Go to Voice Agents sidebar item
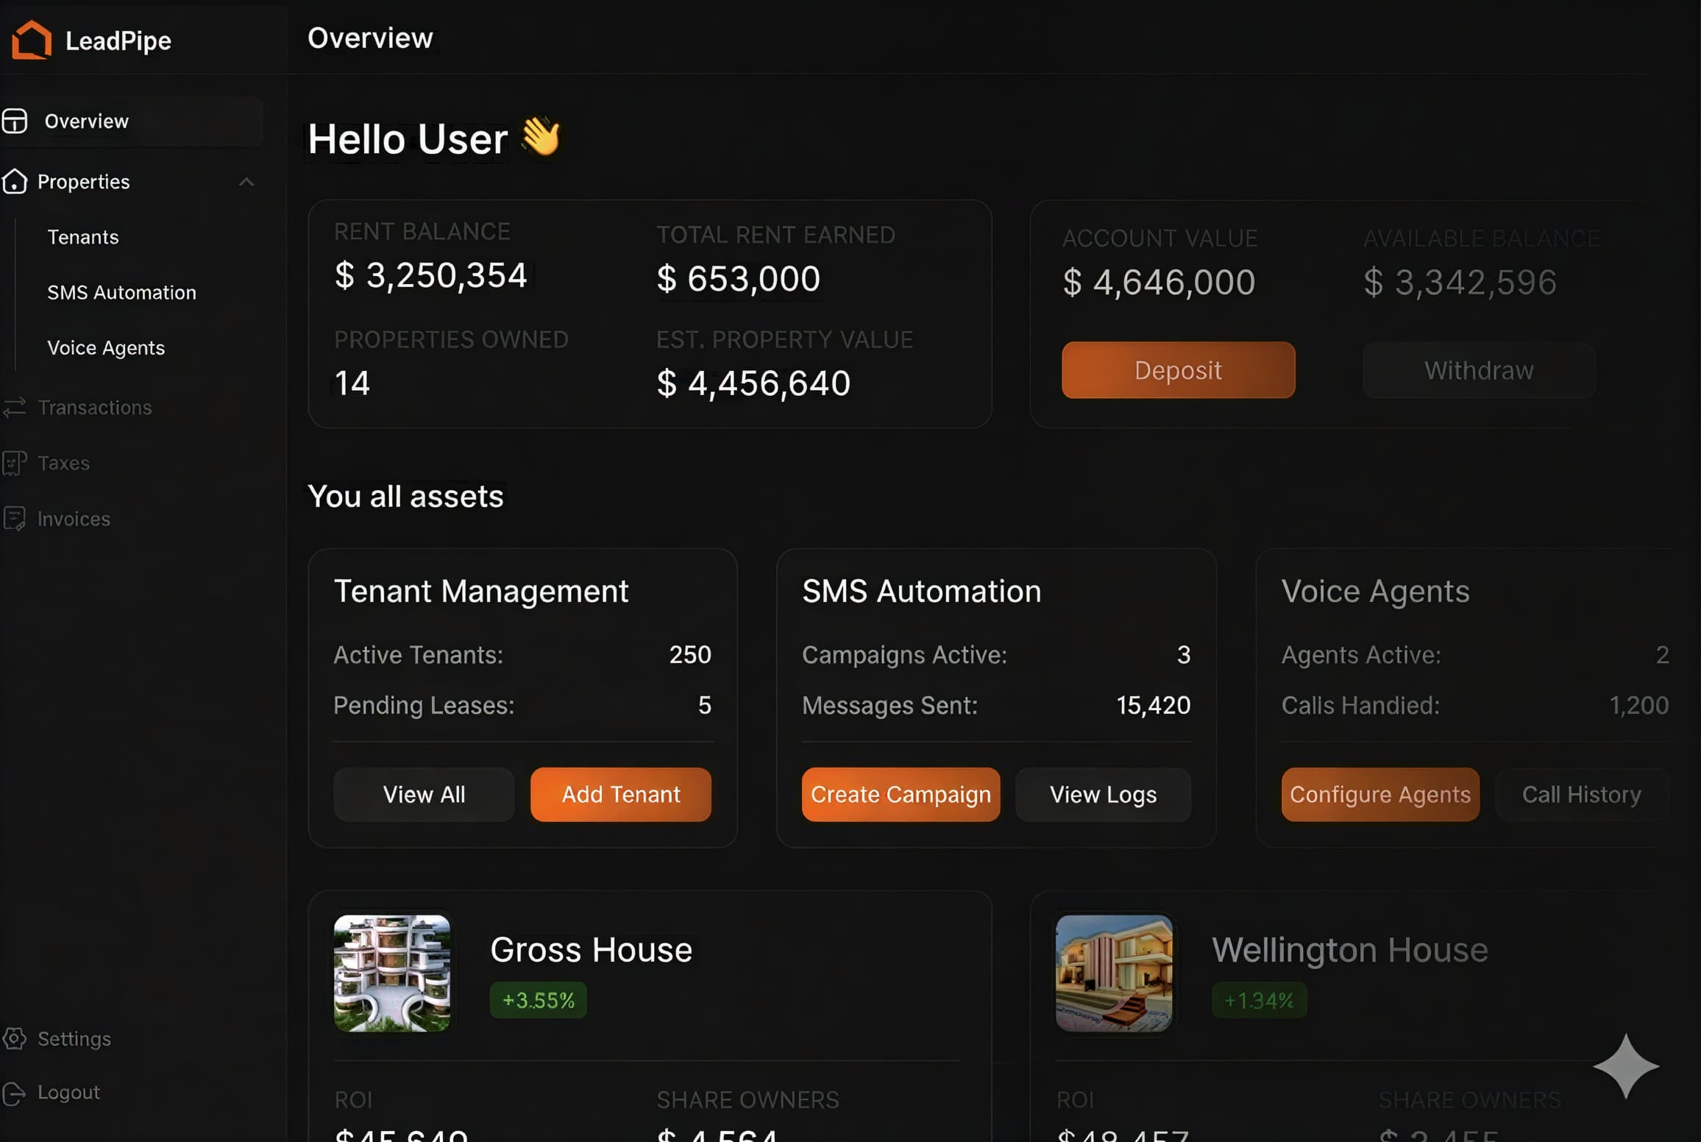 tap(106, 347)
